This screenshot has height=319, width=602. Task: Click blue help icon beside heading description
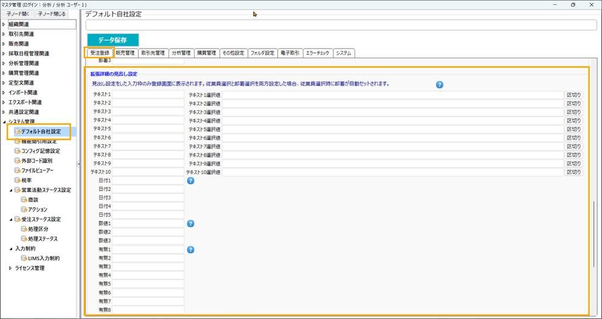440,85
